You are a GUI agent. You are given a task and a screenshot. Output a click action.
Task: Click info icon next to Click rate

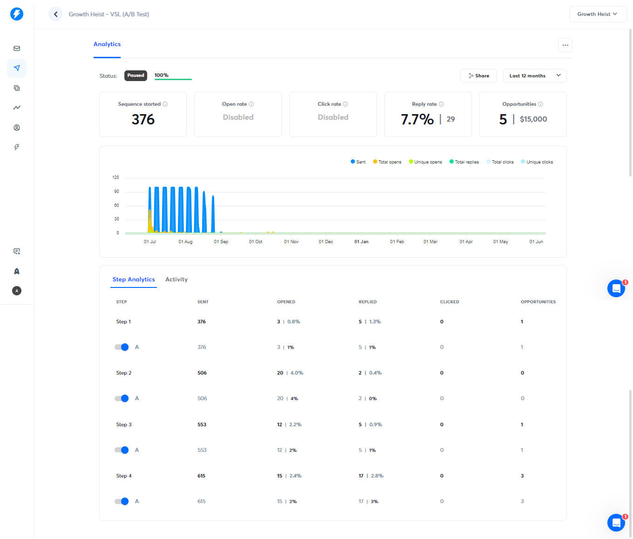click(x=345, y=104)
